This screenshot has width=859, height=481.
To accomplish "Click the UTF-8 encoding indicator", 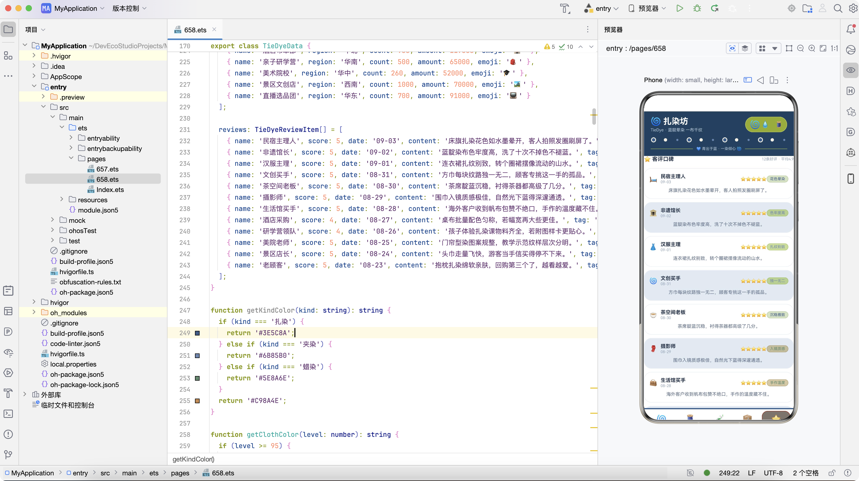I will [x=773, y=473].
